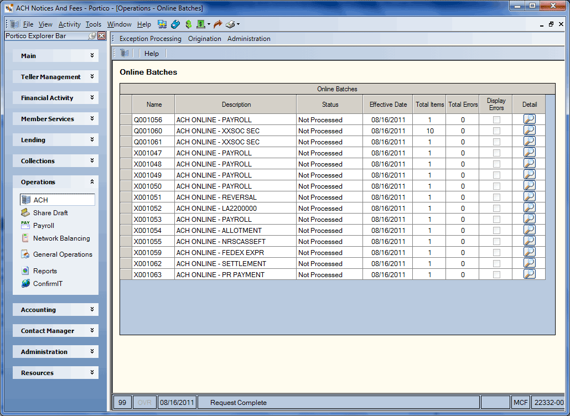The image size is (570, 416).
Task: Open Share Draft under Operations
Action: (x=50, y=213)
